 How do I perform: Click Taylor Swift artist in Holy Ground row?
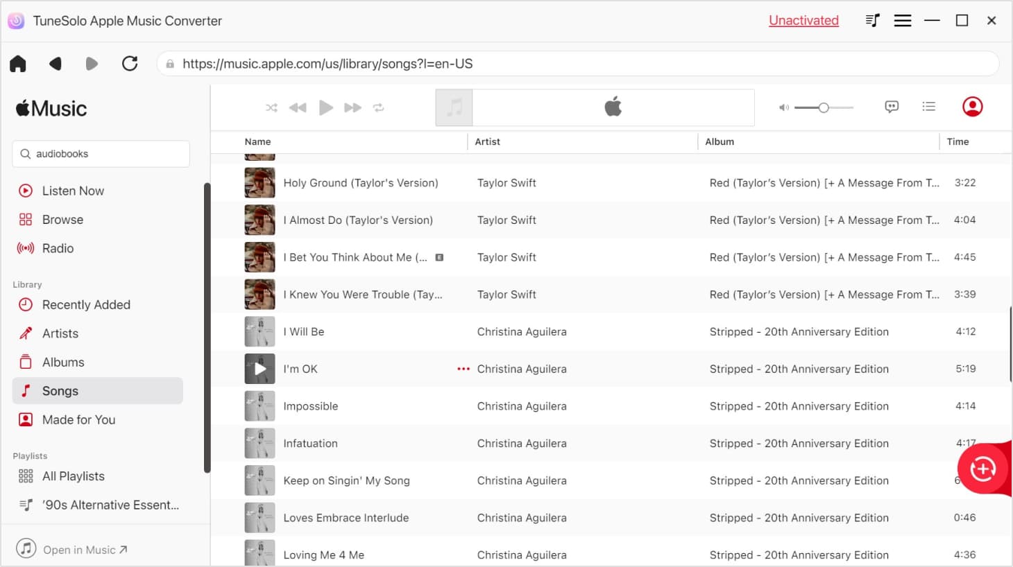[506, 183]
